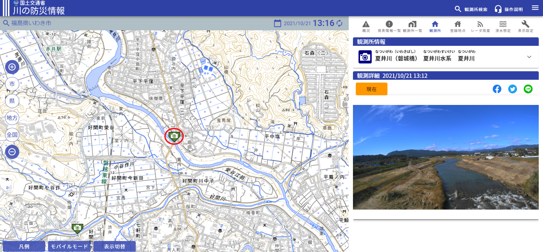Click the orange 現在 button

tap(371, 89)
